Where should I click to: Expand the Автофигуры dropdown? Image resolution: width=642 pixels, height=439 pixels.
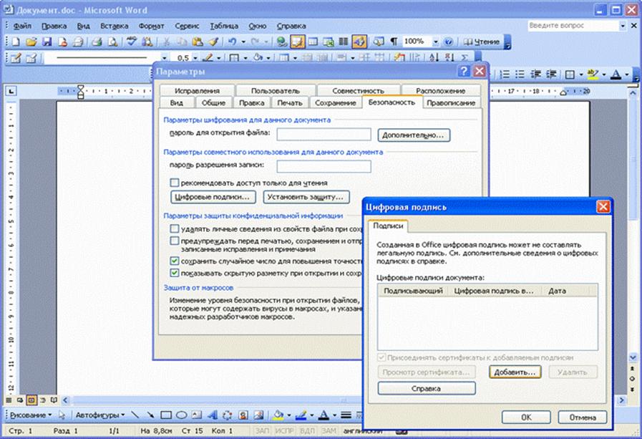100,415
